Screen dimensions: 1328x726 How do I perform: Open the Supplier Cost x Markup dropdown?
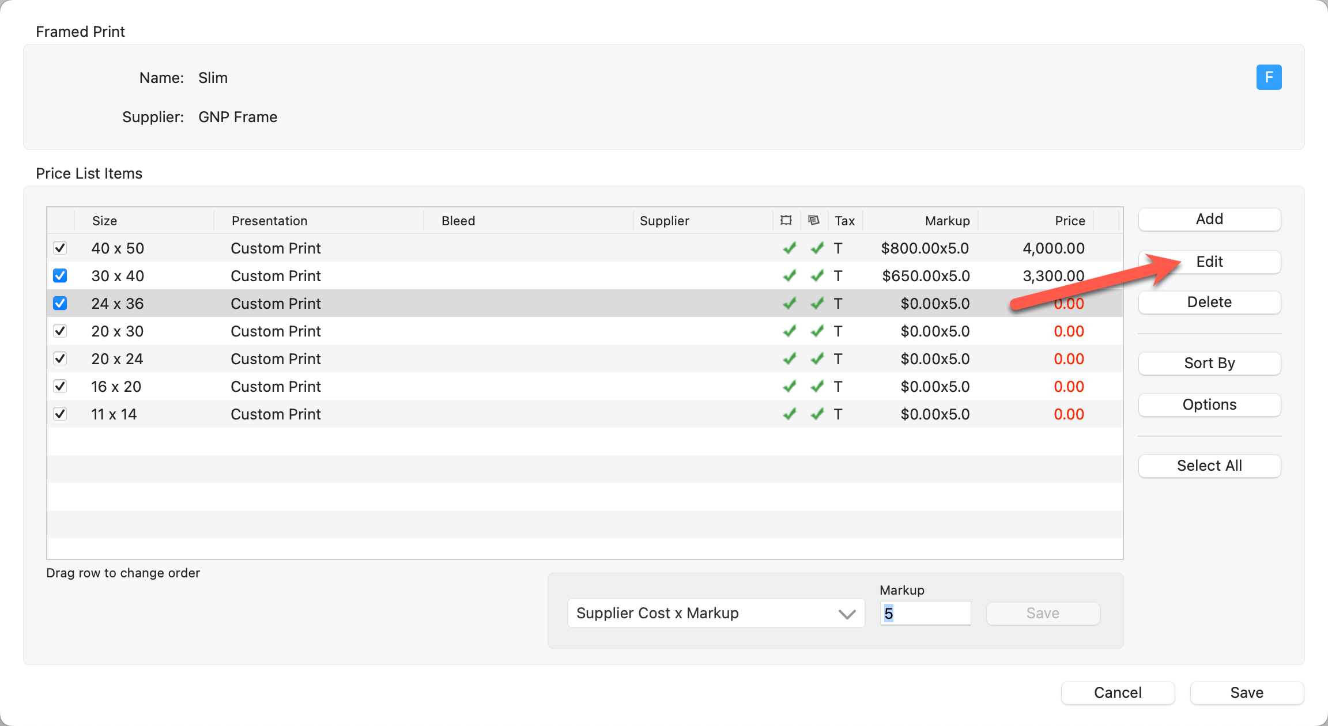pos(716,613)
